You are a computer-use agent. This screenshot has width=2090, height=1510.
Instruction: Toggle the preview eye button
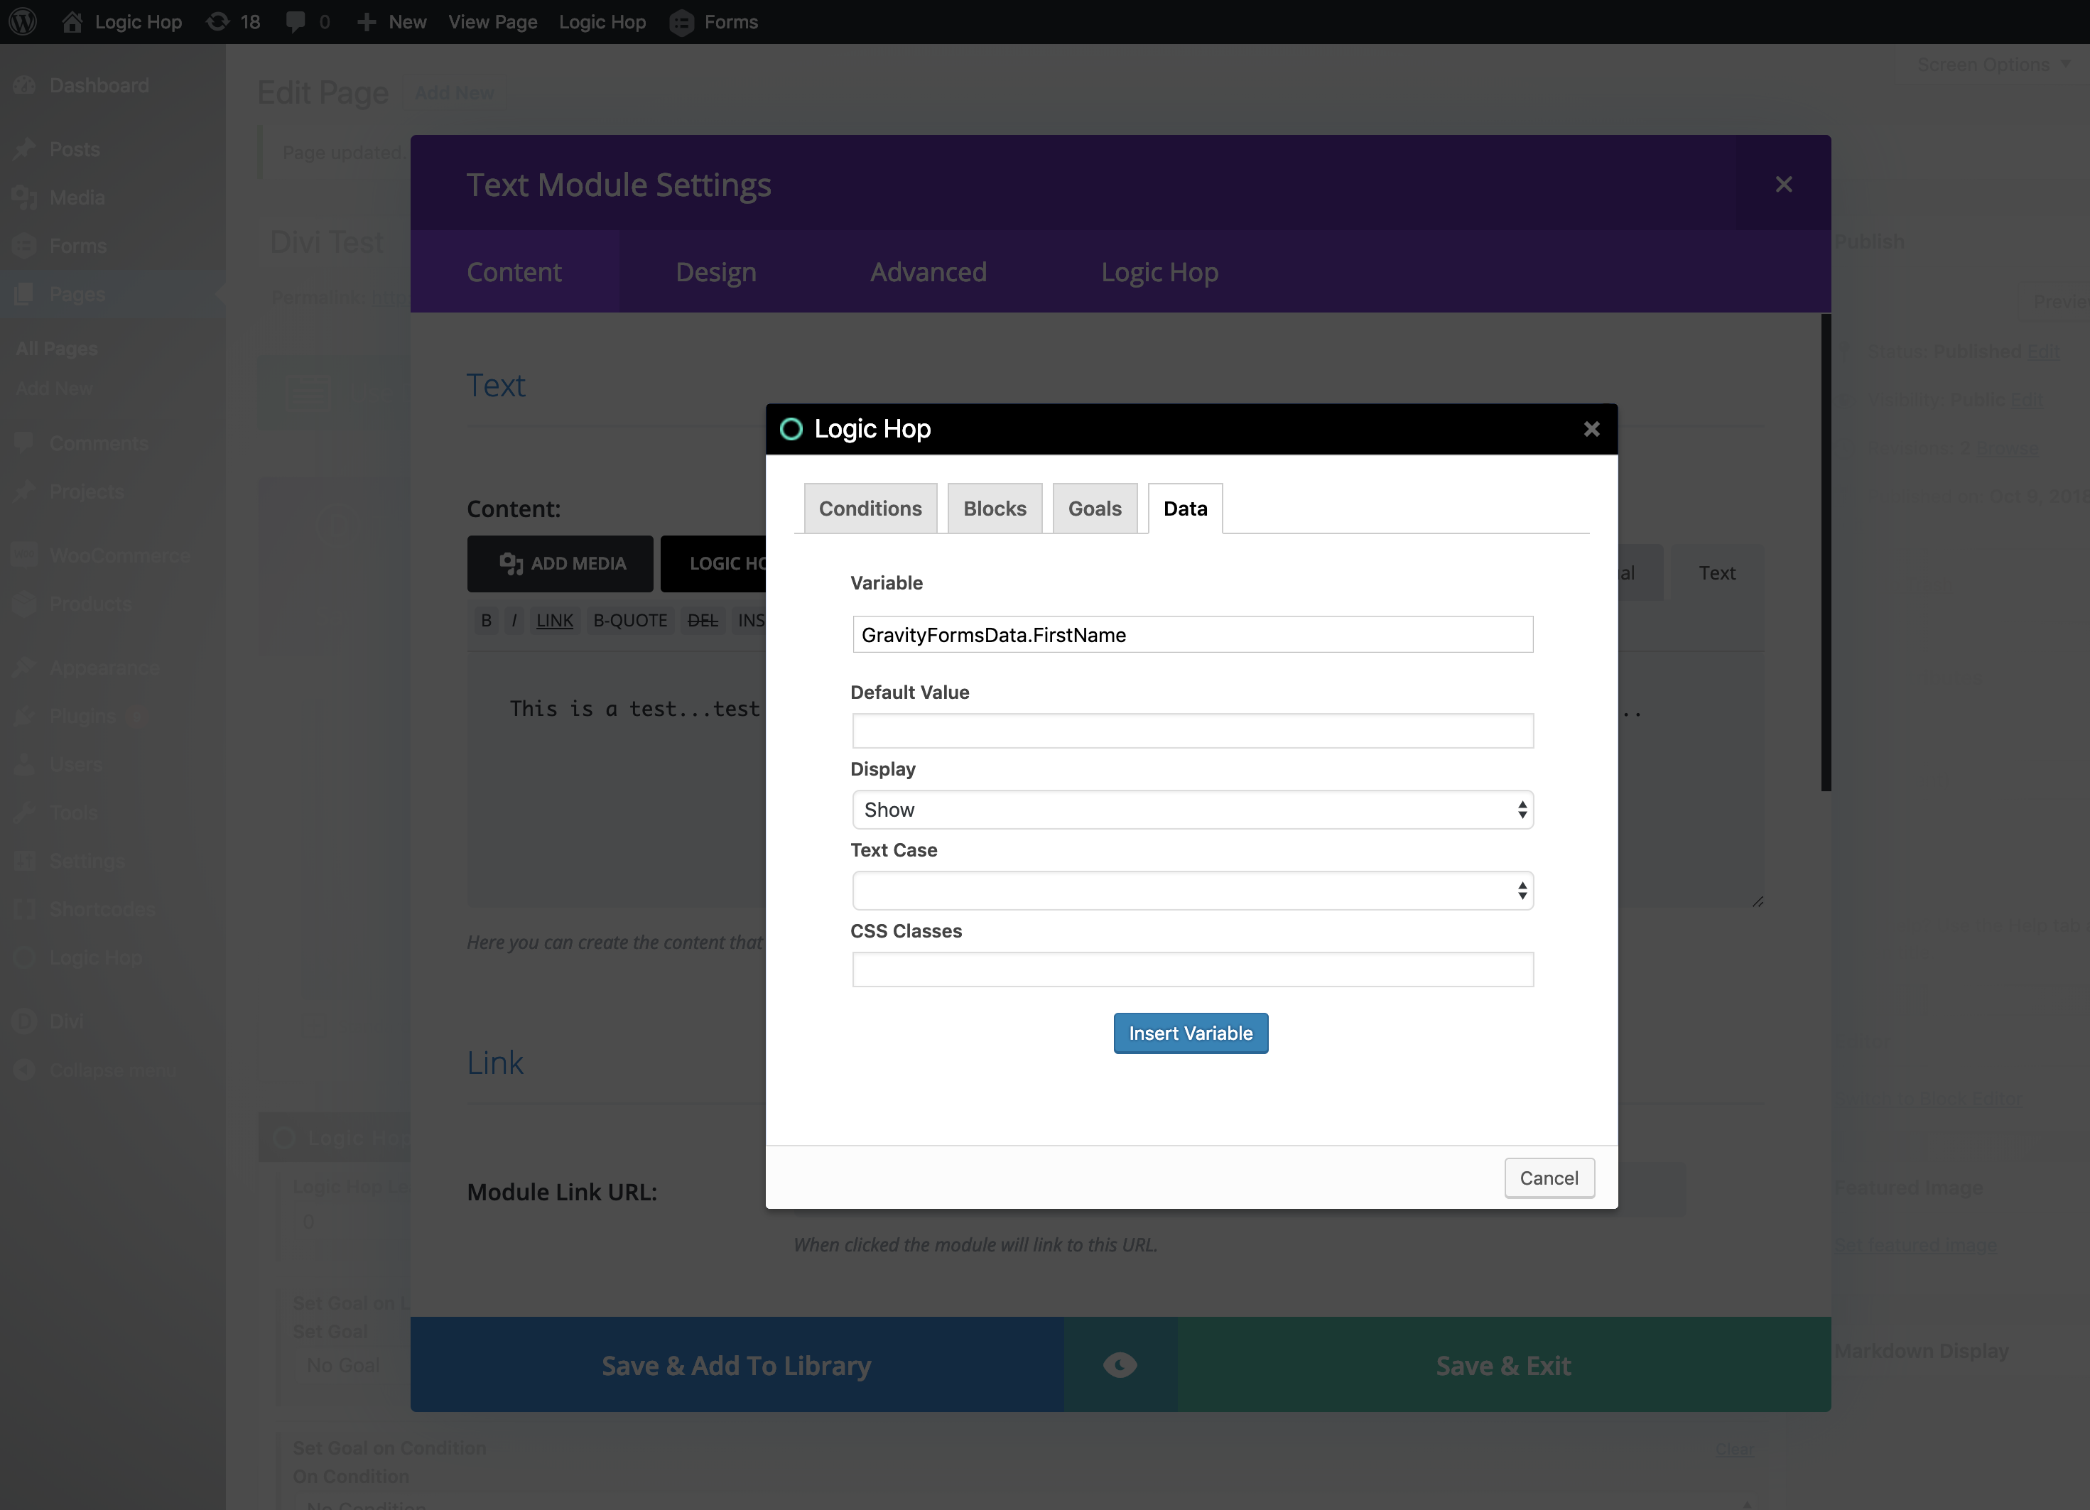(1120, 1364)
